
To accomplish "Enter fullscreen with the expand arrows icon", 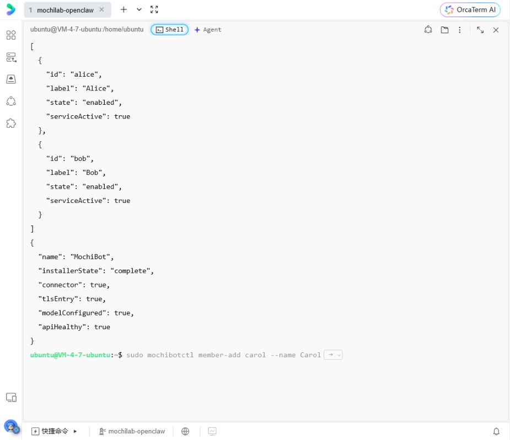I will click(154, 10).
